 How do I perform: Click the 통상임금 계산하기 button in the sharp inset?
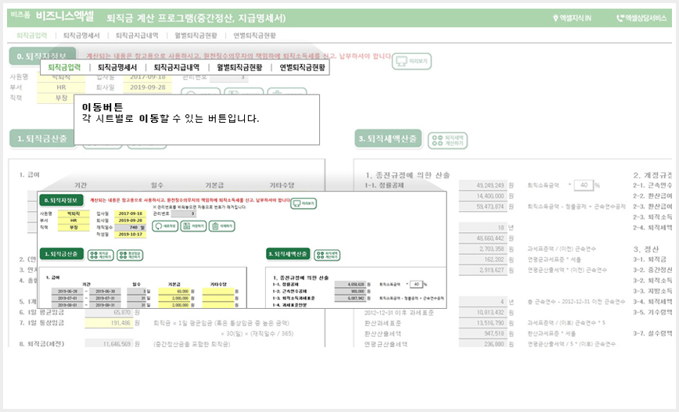coord(130,256)
